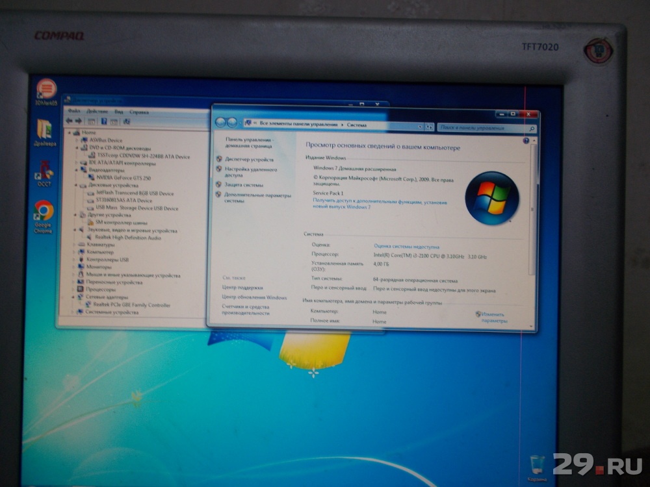This screenshot has width=650, height=487.
Task: Open the address bar history dropdown arrow
Action: click(x=421, y=127)
